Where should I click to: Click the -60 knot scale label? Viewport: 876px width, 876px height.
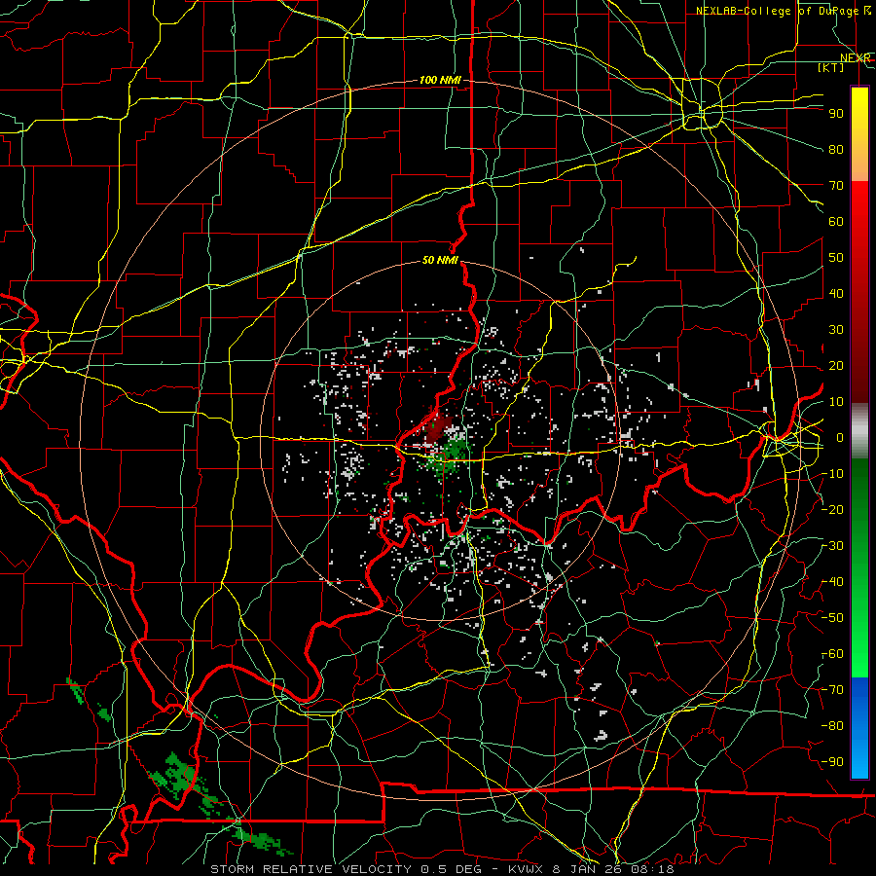tap(833, 654)
